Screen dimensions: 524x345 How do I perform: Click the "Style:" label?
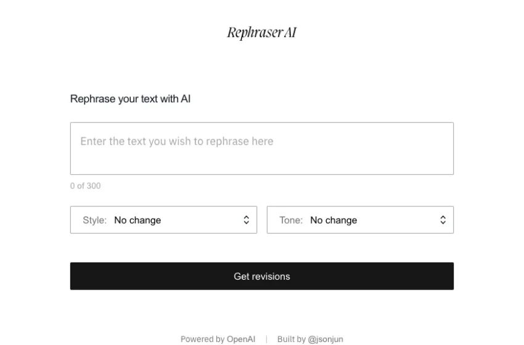[94, 220]
